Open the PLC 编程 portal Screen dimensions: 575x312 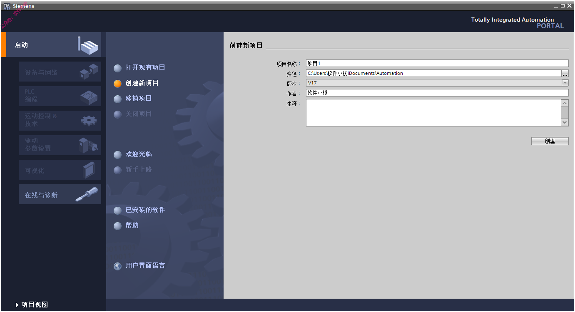(x=60, y=96)
